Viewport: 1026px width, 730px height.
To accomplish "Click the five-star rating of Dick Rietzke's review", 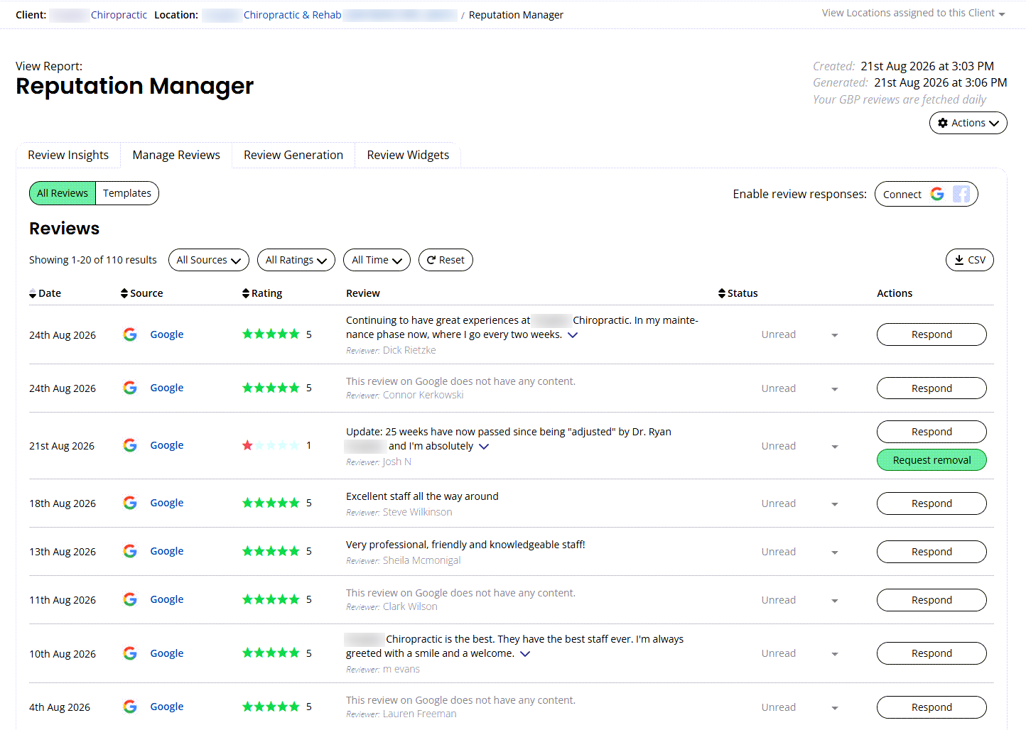I will click(x=271, y=334).
